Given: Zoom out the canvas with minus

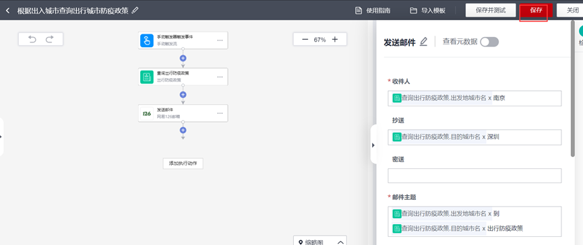Looking at the screenshot, I should coord(305,39).
